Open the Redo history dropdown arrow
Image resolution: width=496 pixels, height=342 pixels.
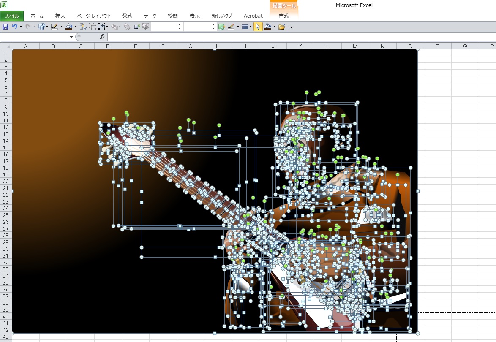34,27
